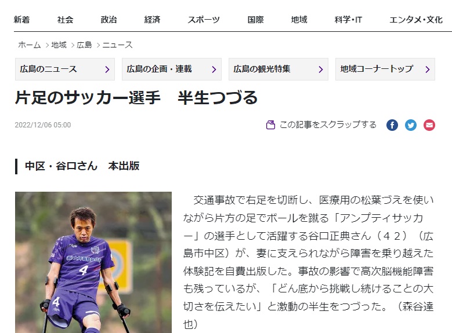Click the scrapbook icon beside この記事をスクラップする
Screen dimensions: 452x333
[x=270, y=125]
